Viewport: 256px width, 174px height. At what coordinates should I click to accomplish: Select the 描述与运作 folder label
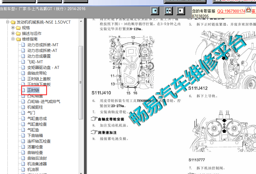coord(32,33)
